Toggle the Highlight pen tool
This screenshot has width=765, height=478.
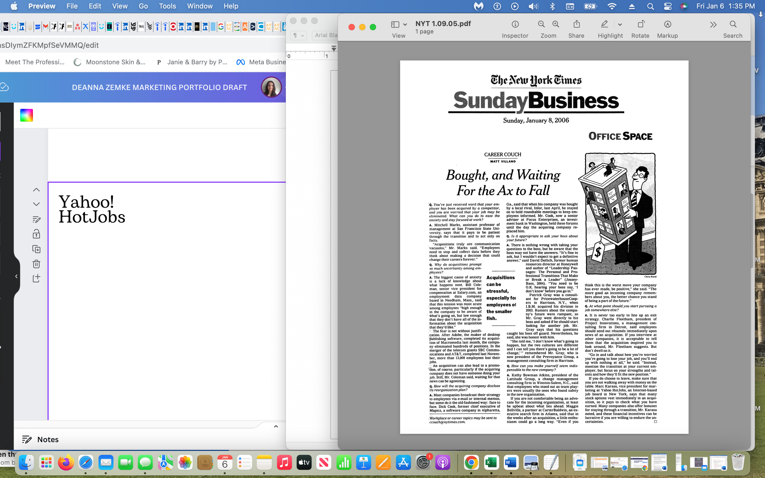604,24
